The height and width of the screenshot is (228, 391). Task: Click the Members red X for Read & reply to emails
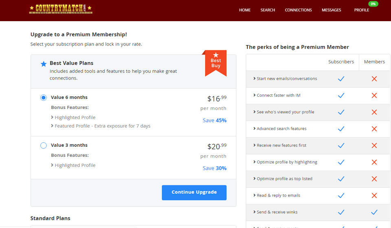tap(374, 195)
